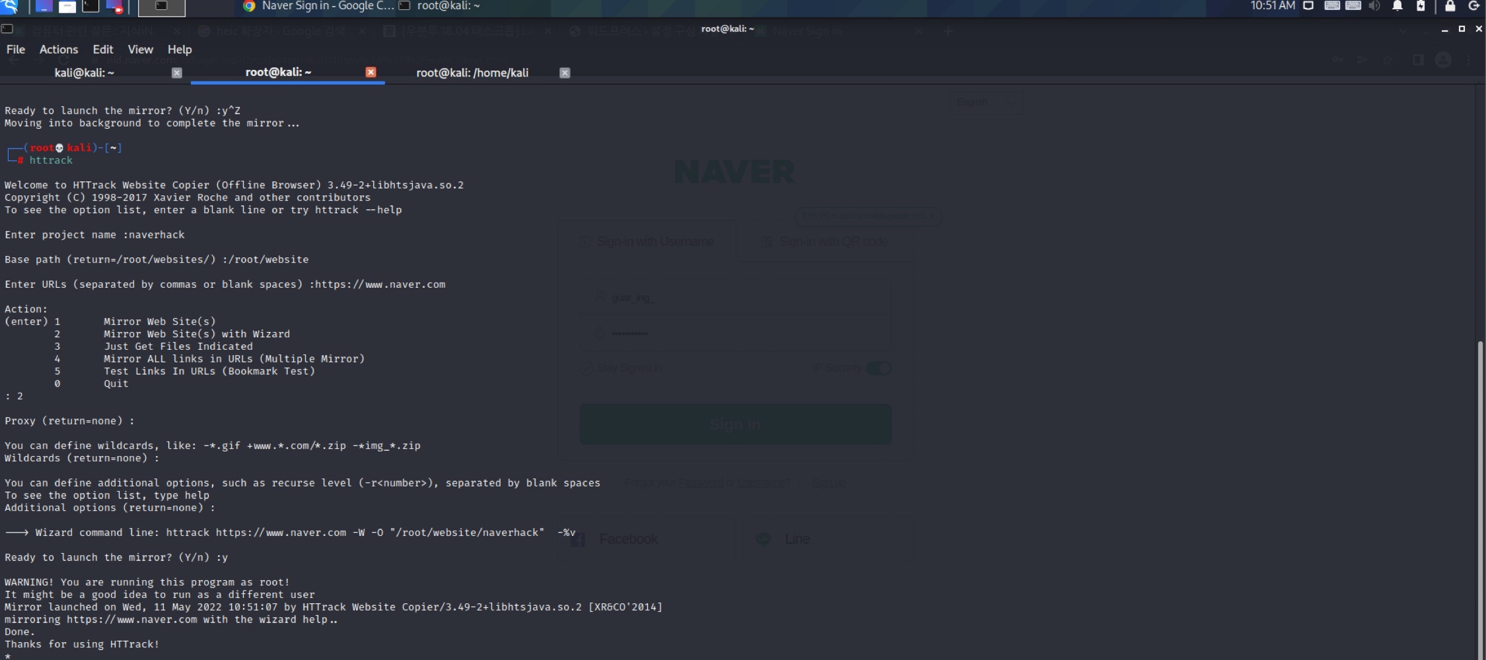1486x660 pixels.
Task: Switch to root@kali: /home/kali tab
Action: [x=472, y=73]
